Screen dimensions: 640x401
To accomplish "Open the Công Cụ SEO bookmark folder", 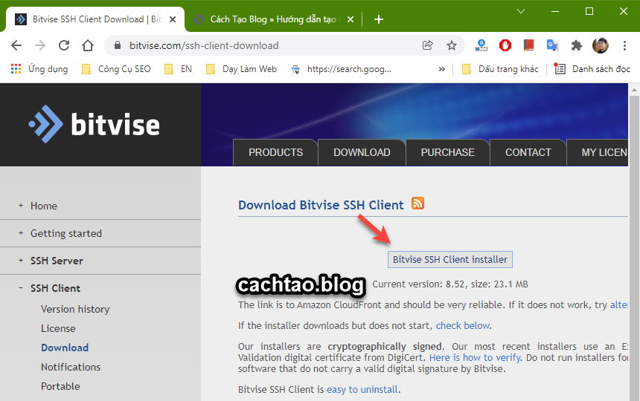I will (116, 69).
